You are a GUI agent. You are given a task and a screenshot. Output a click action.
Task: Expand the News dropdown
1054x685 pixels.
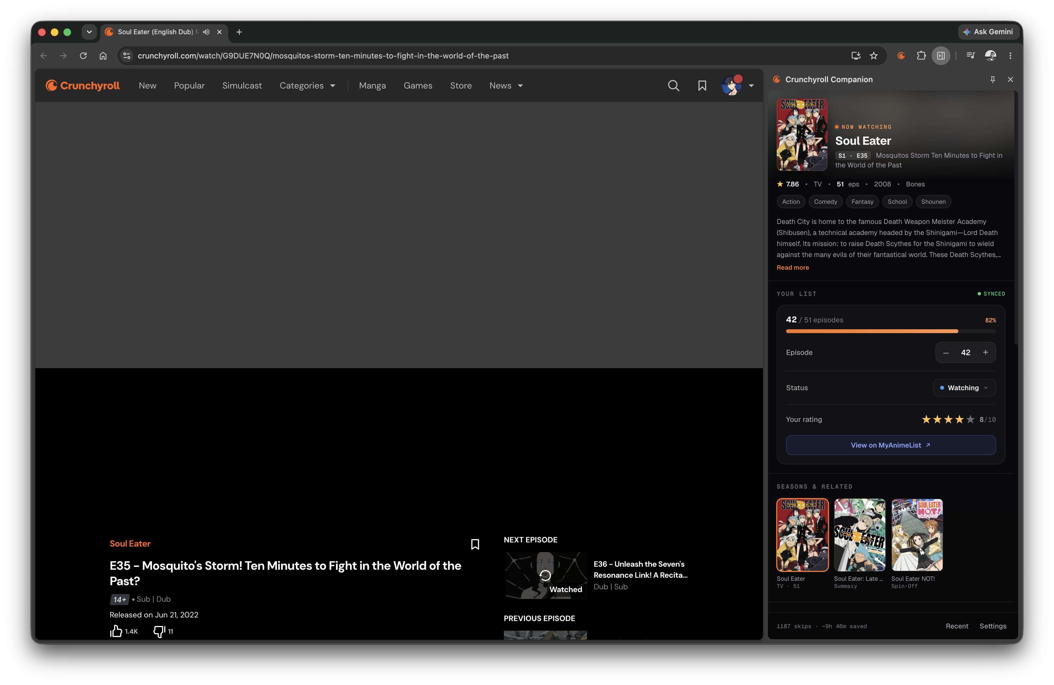point(506,85)
